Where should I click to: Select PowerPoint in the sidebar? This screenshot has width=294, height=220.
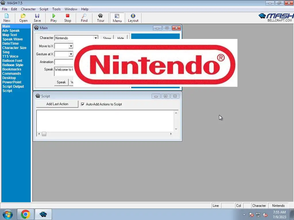click(12, 82)
